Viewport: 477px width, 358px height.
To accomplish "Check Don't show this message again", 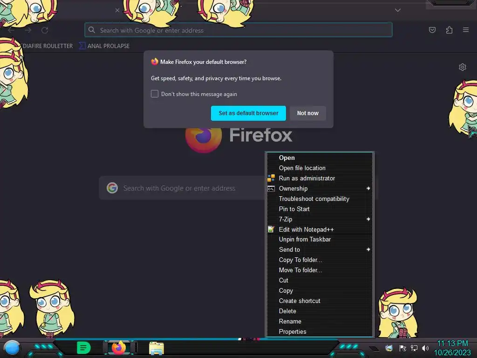I will tap(155, 94).
